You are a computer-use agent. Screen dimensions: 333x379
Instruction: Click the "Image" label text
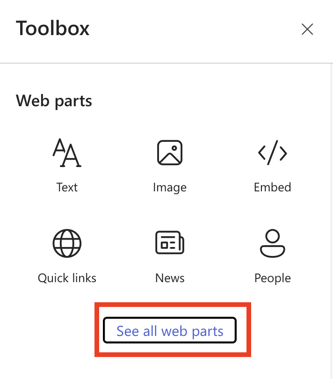coord(170,188)
